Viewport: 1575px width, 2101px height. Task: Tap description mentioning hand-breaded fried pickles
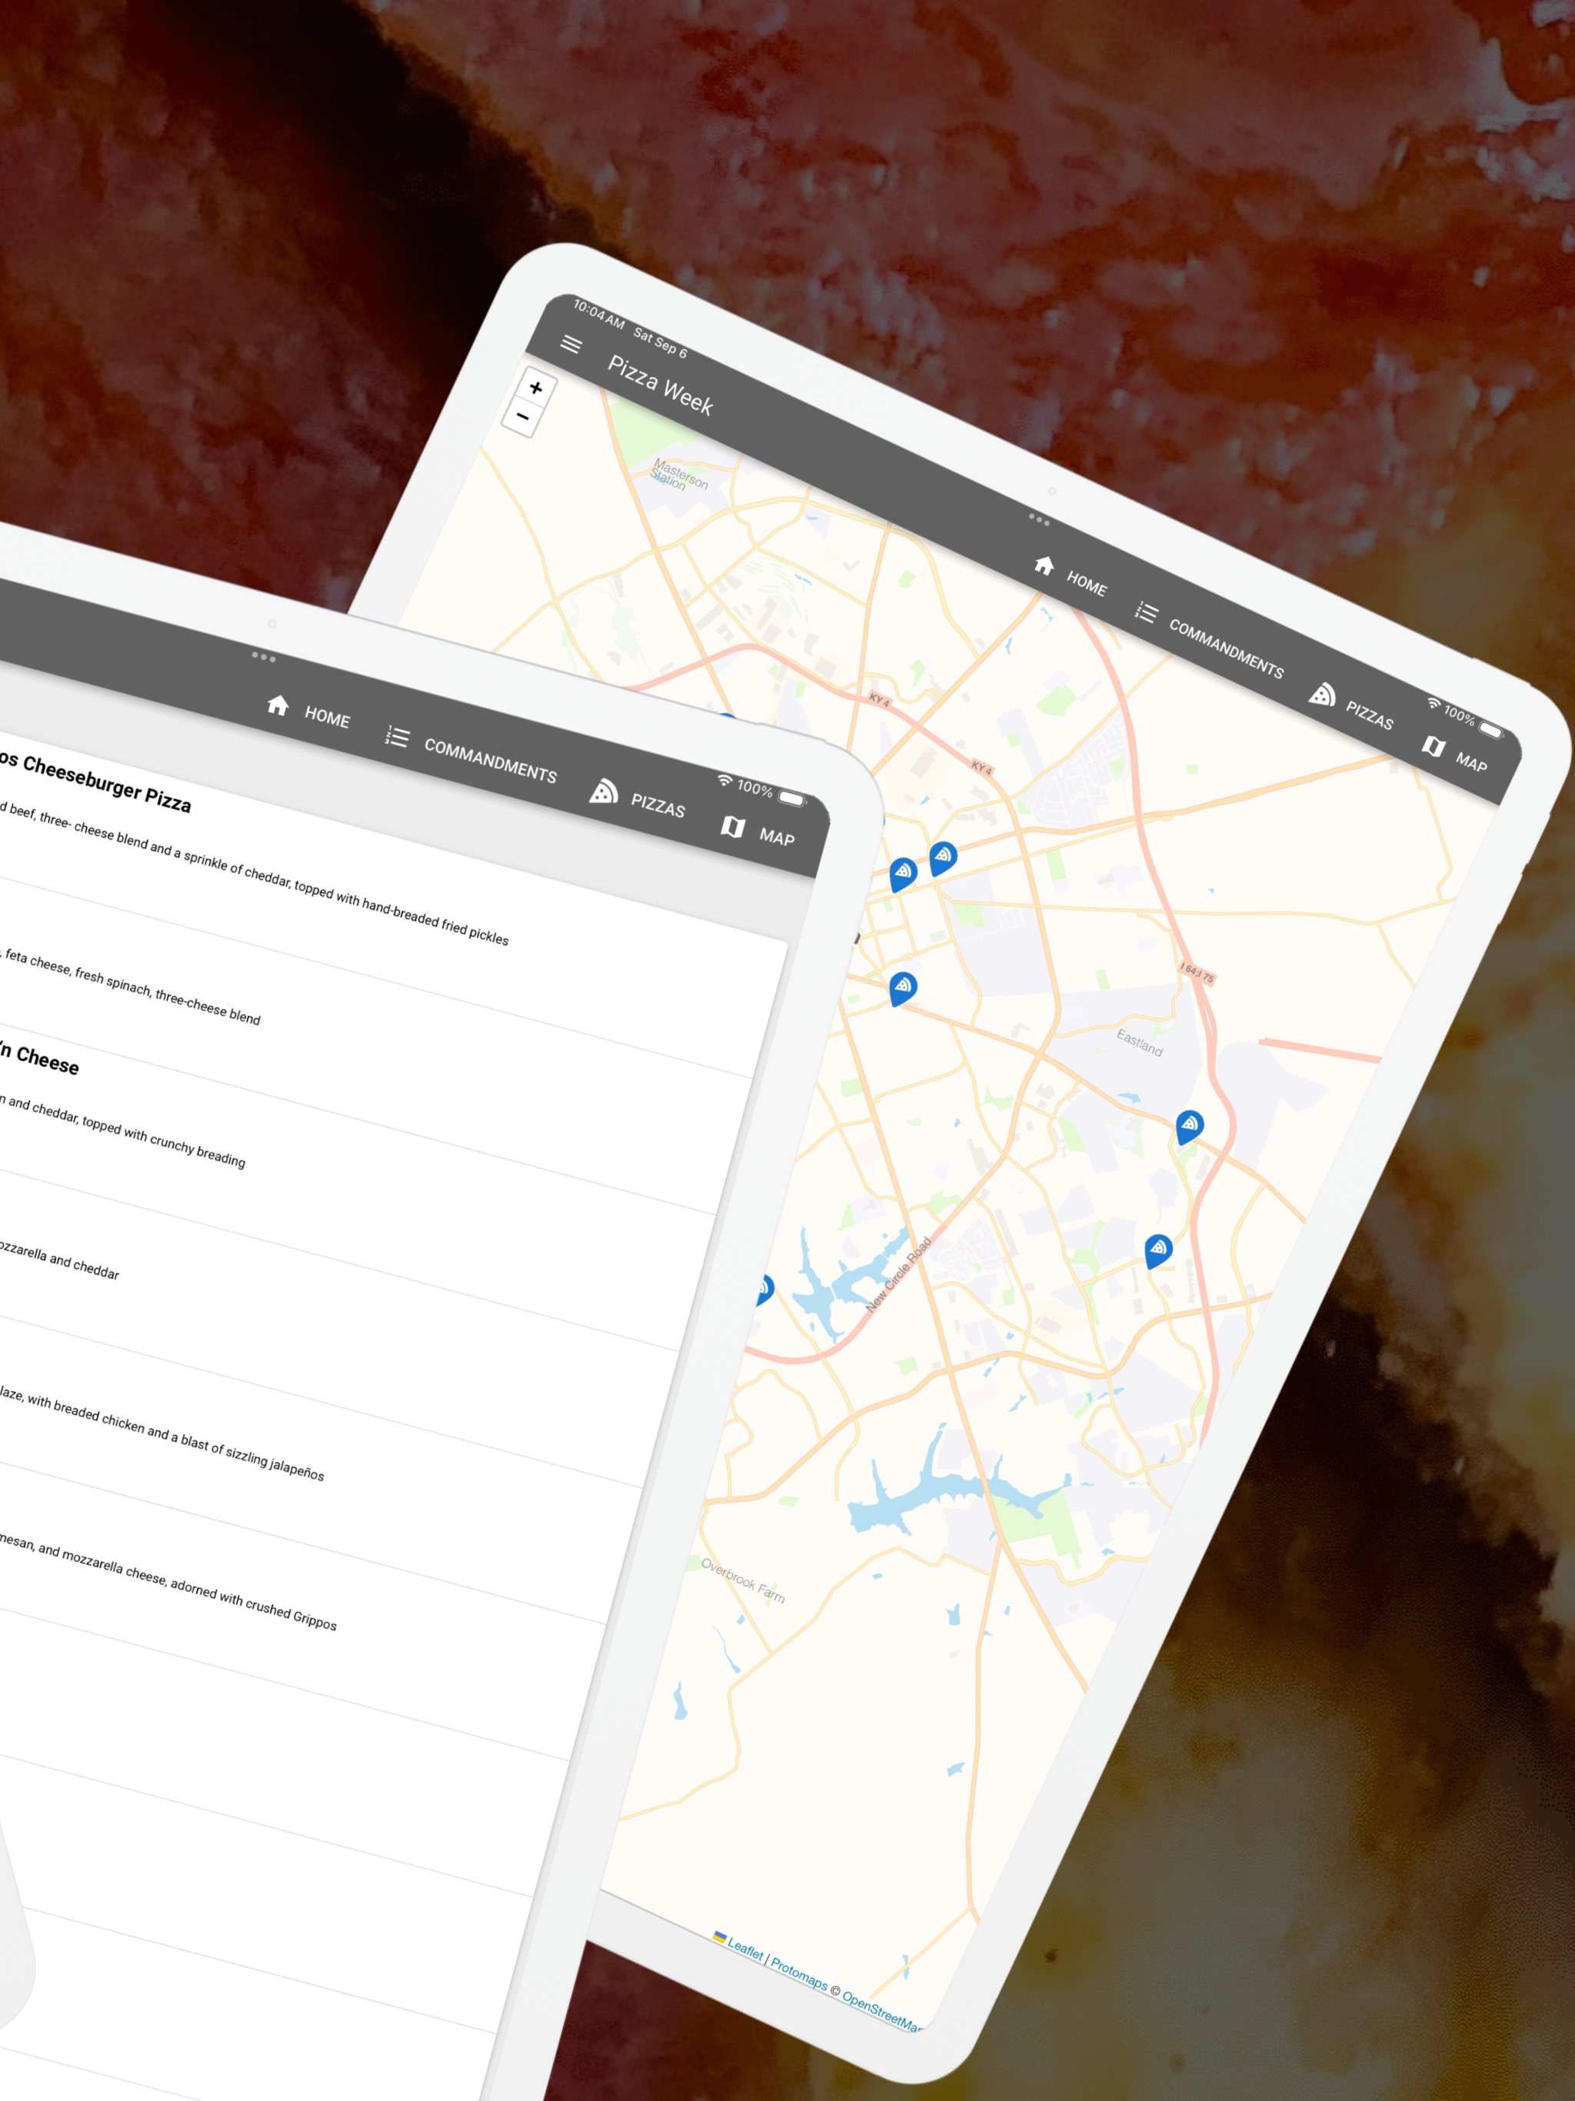coord(255,873)
